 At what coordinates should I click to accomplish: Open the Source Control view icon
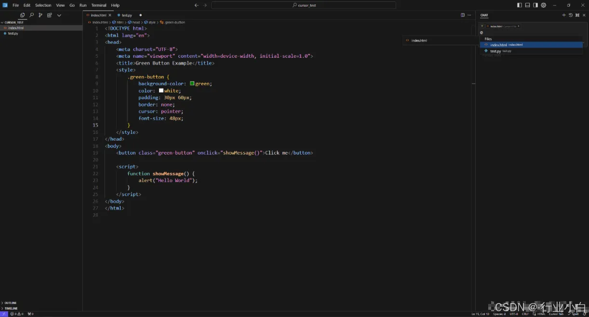pos(40,15)
